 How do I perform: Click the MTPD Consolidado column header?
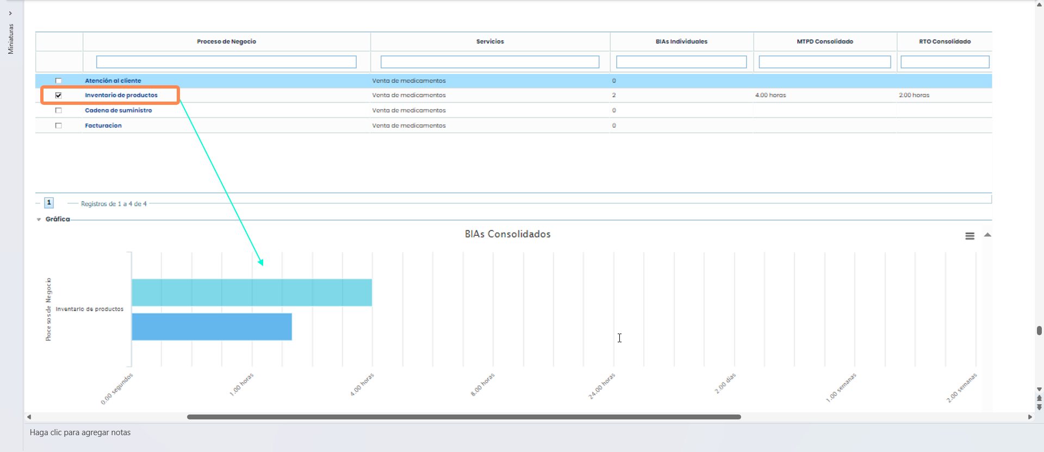[x=824, y=42]
